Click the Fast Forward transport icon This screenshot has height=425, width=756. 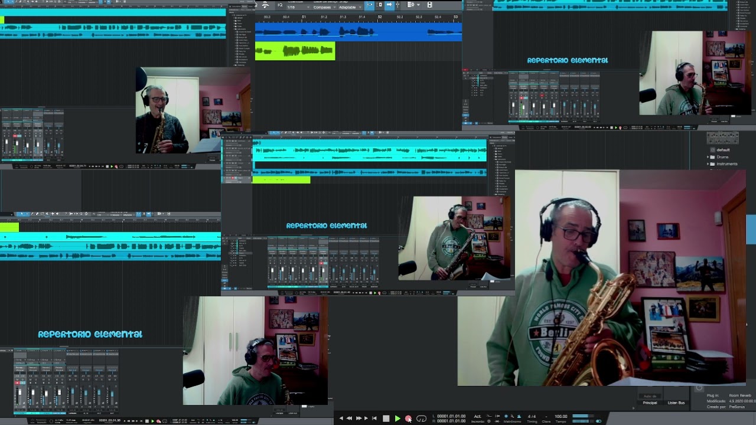click(x=359, y=419)
